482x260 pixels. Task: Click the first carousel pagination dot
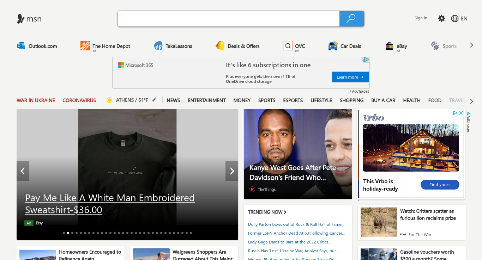pos(64,233)
